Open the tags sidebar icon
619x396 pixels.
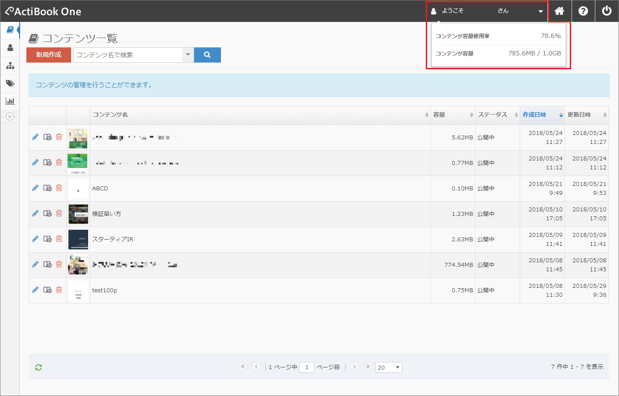(x=10, y=84)
